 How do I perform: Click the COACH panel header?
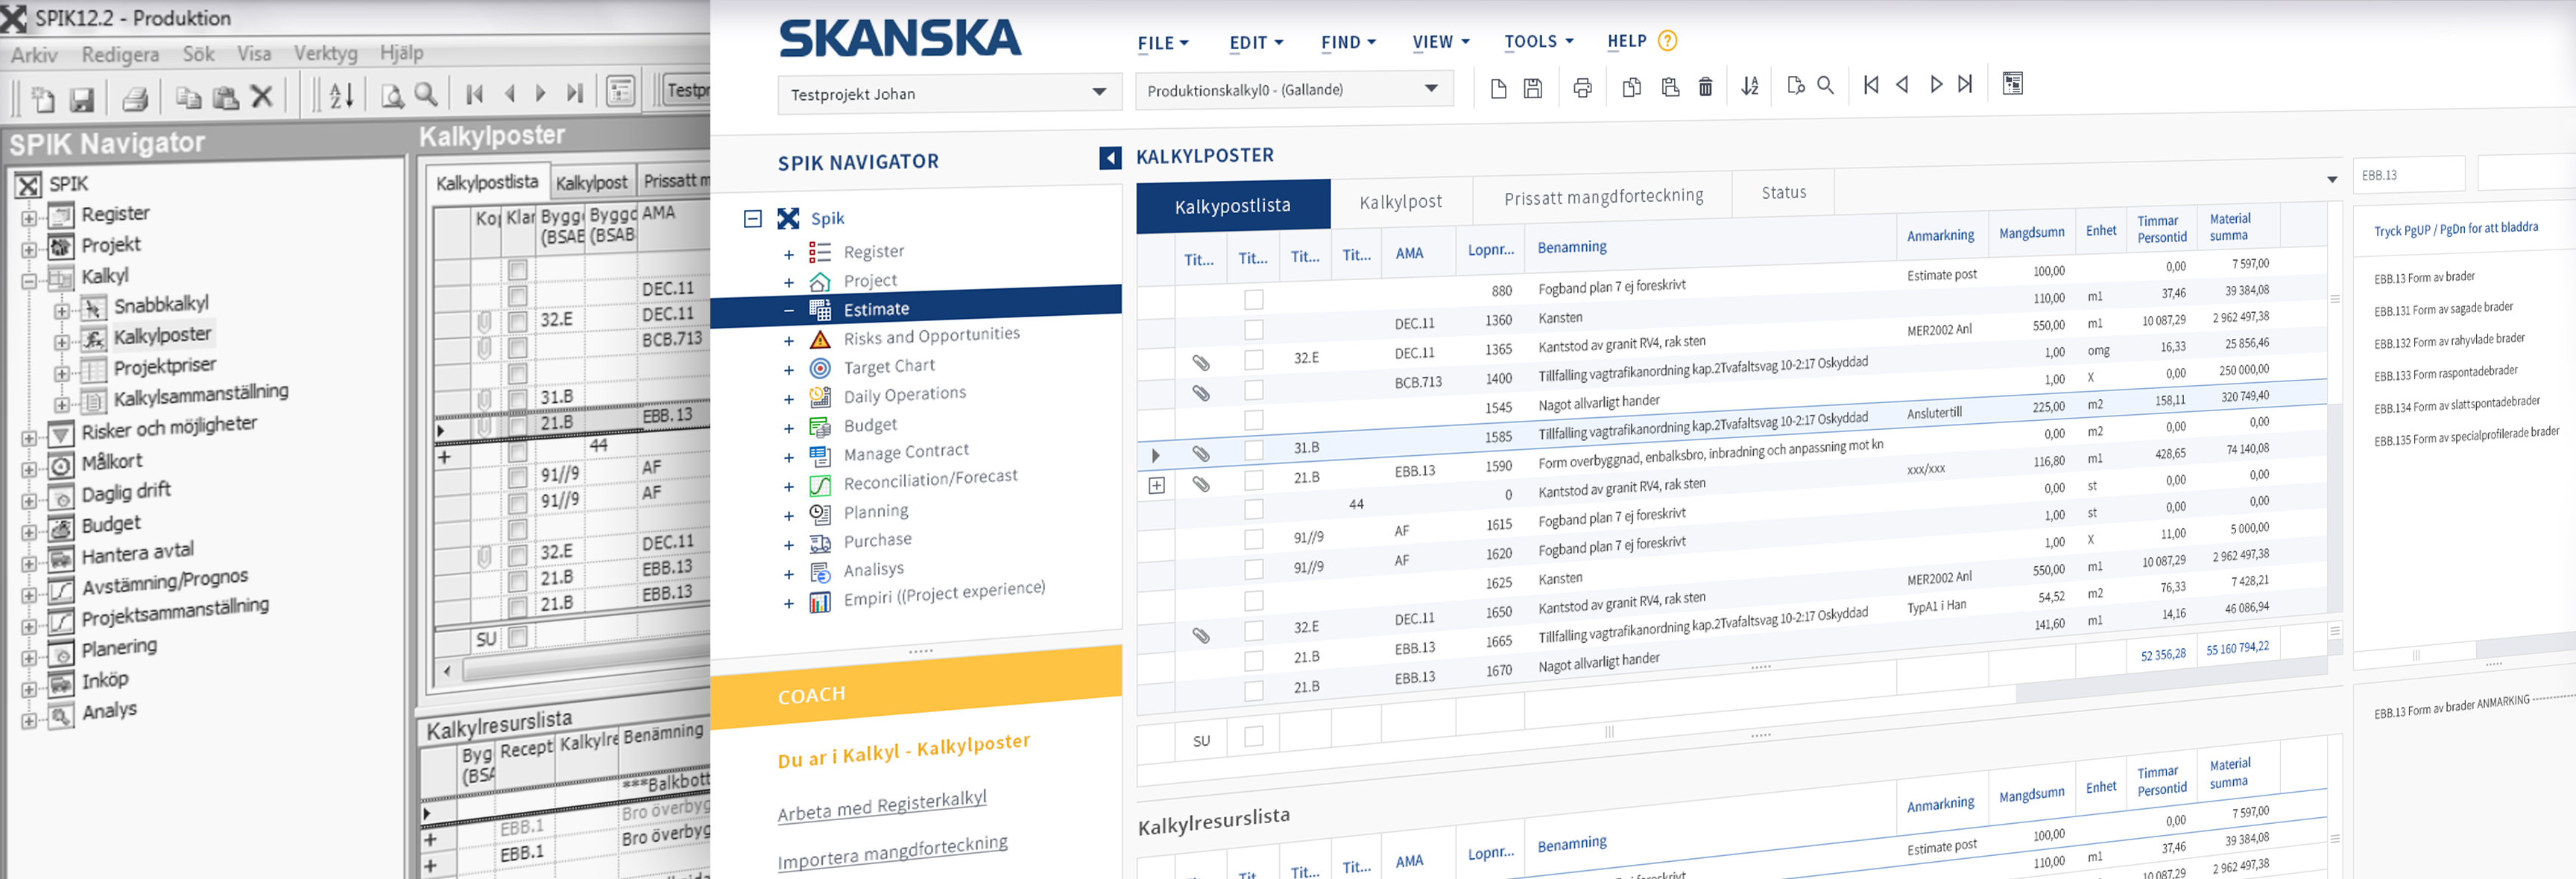tap(916, 688)
